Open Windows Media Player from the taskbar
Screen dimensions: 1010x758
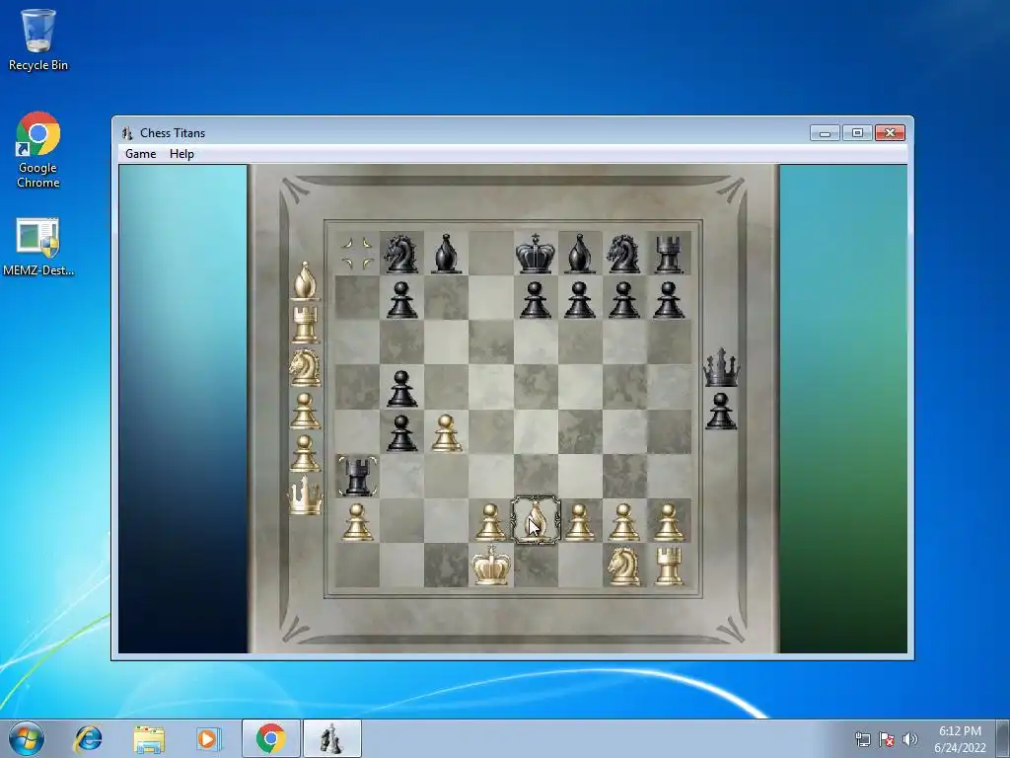pyautogui.click(x=208, y=738)
